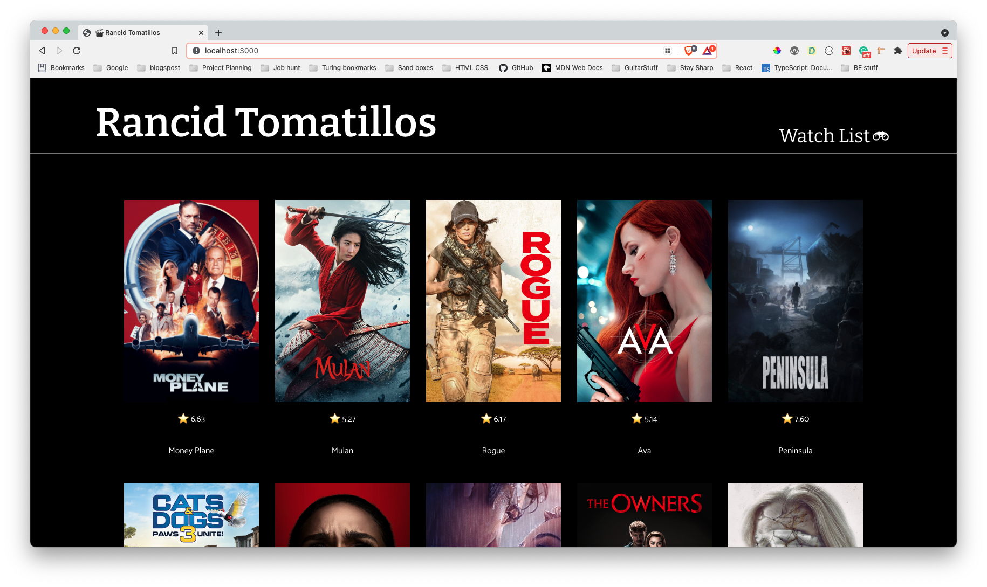
Task: Click the QR code icon in address bar
Action: 668,50
